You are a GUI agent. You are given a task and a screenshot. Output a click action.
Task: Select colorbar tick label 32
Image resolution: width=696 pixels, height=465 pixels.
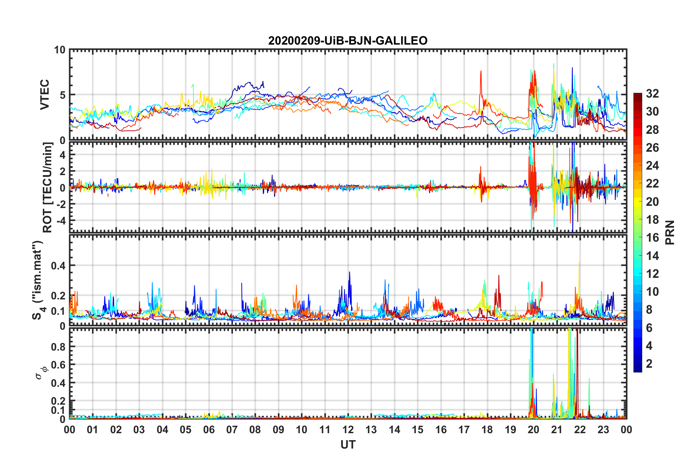point(652,94)
